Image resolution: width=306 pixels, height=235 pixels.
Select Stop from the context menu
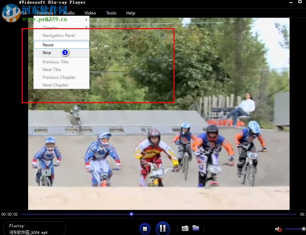[47, 53]
